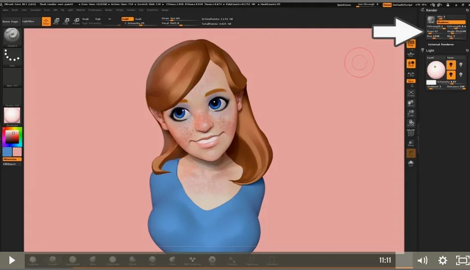This screenshot has width=470, height=270.
Task: Click the white light color swatch
Action: (431, 82)
